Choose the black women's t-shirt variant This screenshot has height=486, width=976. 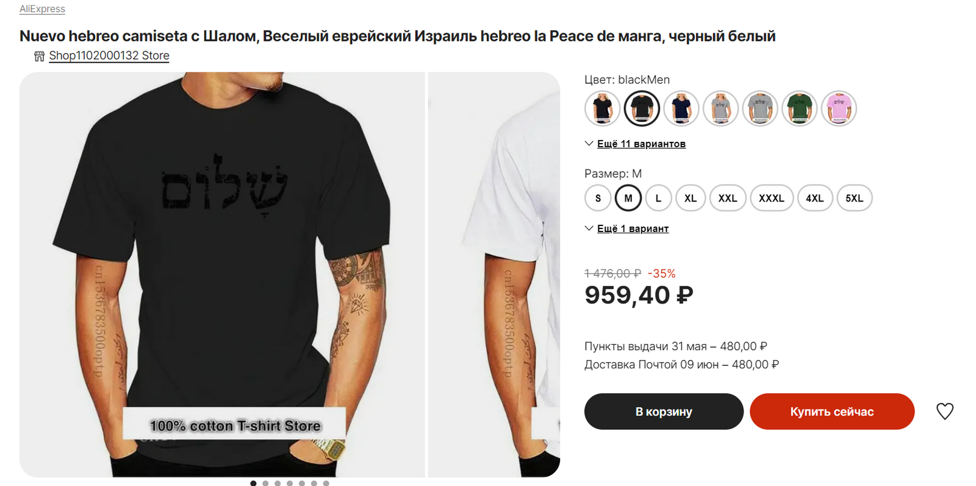[x=602, y=109]
